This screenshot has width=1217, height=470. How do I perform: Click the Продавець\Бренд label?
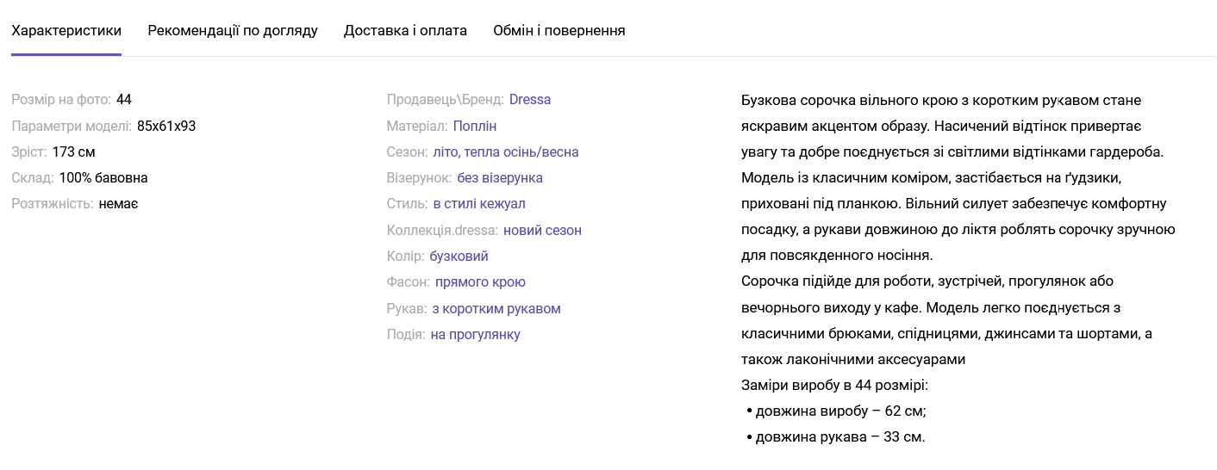446,100
